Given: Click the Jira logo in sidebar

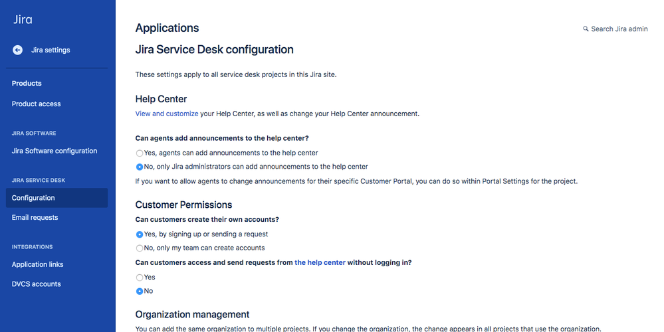Looking at the screenshot, I should pyautogui.click(x=23, y=19).
